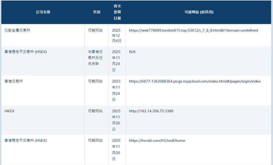Open the hsmkl.com/h5/ios#/home URL
The width and height of the screenshot is (273, 165).
157,140
